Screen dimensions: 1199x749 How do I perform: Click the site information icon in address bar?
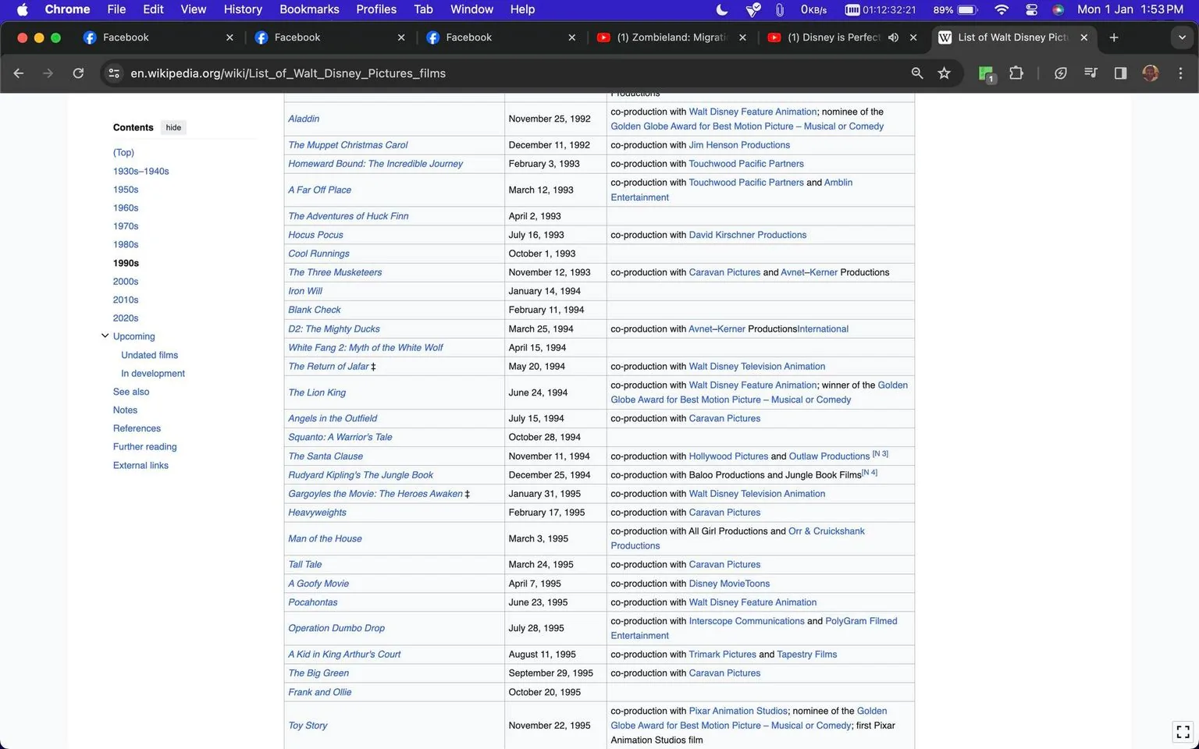113,73
